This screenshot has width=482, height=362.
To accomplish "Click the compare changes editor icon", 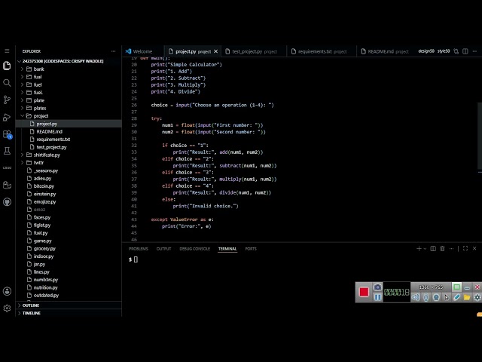I will point(456,51).
